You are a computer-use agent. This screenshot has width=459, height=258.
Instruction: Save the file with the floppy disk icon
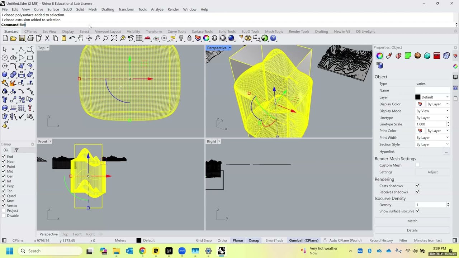tap(22, 38)
